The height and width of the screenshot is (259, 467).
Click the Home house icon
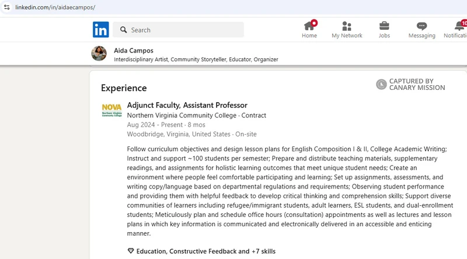pos(309,26)
